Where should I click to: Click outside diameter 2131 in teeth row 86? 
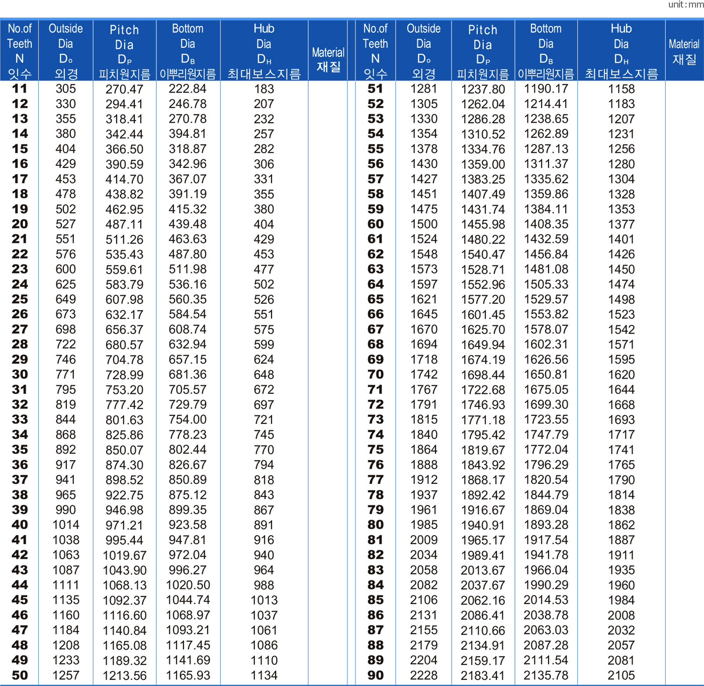click(424, 615)
